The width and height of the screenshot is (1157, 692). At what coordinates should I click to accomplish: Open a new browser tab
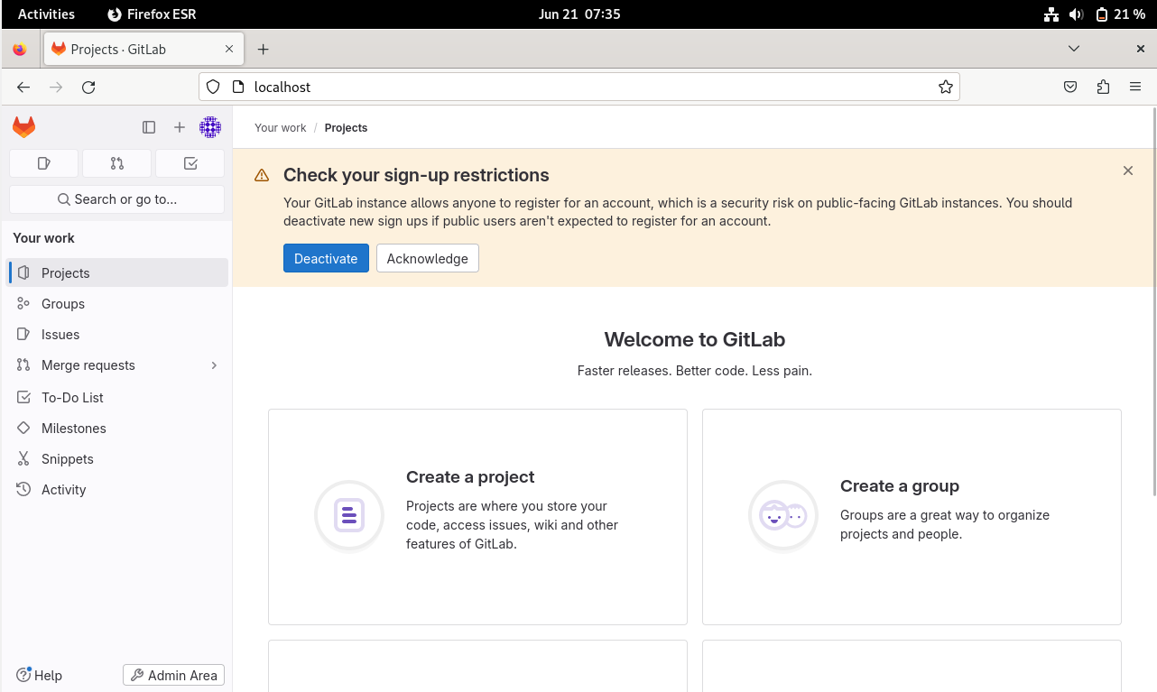(263, 49)
